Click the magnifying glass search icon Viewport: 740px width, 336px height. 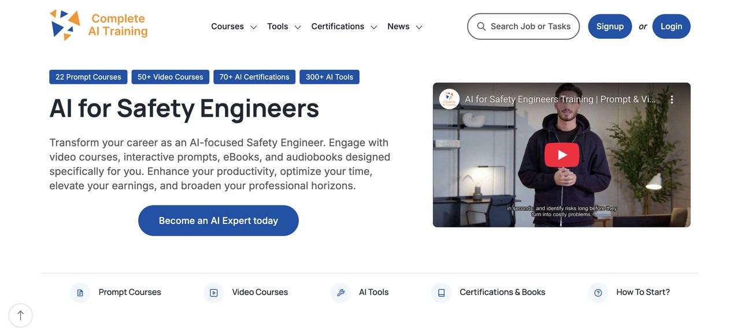[481, 27]
